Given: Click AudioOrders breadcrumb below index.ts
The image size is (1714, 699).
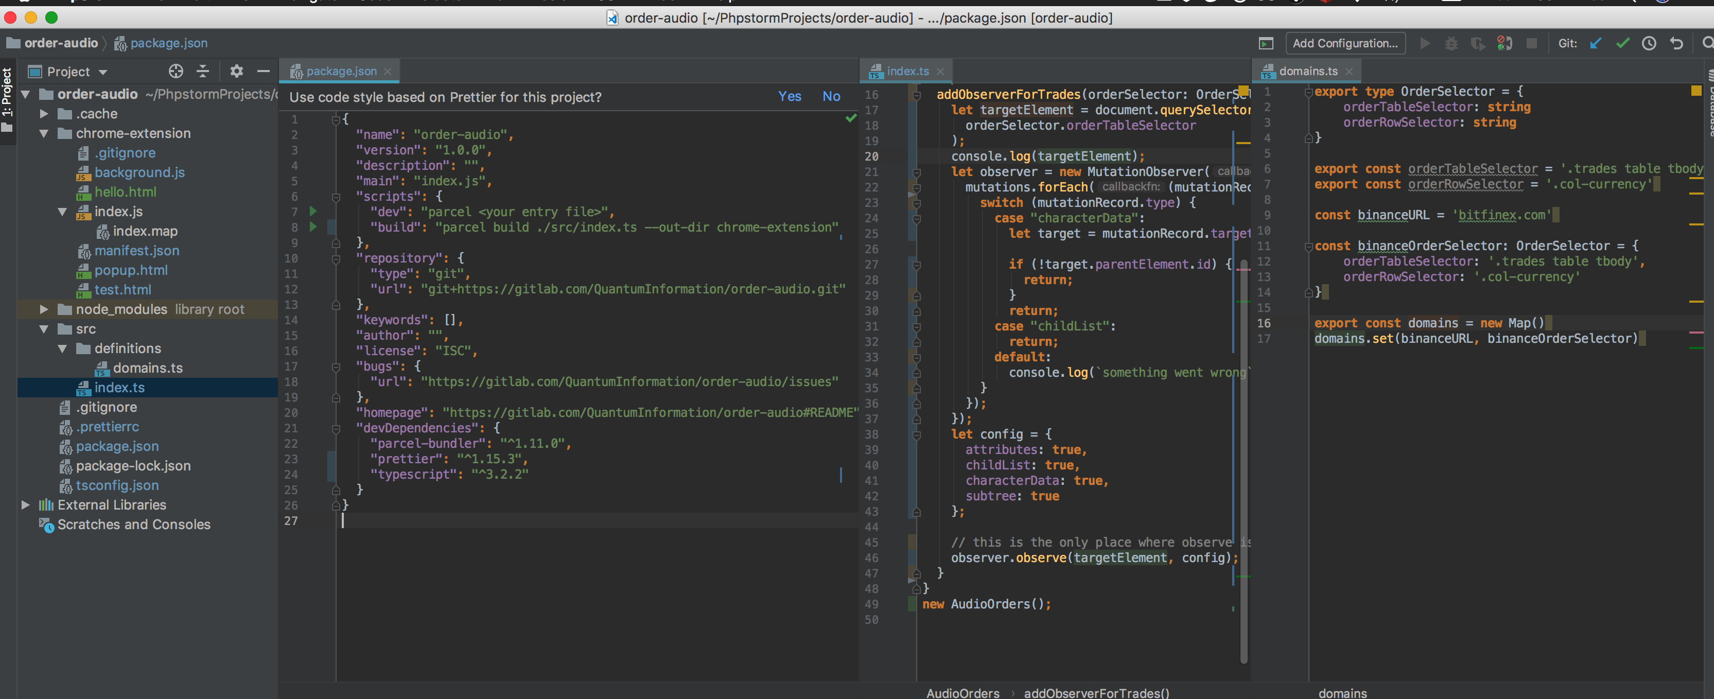Looking at the screenshot, I should pyautogui.click(x=963, y=692).
